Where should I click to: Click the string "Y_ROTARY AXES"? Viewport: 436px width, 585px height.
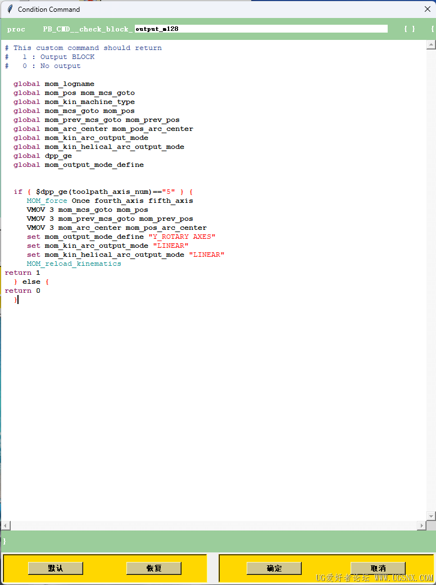(x=182, y=237)
